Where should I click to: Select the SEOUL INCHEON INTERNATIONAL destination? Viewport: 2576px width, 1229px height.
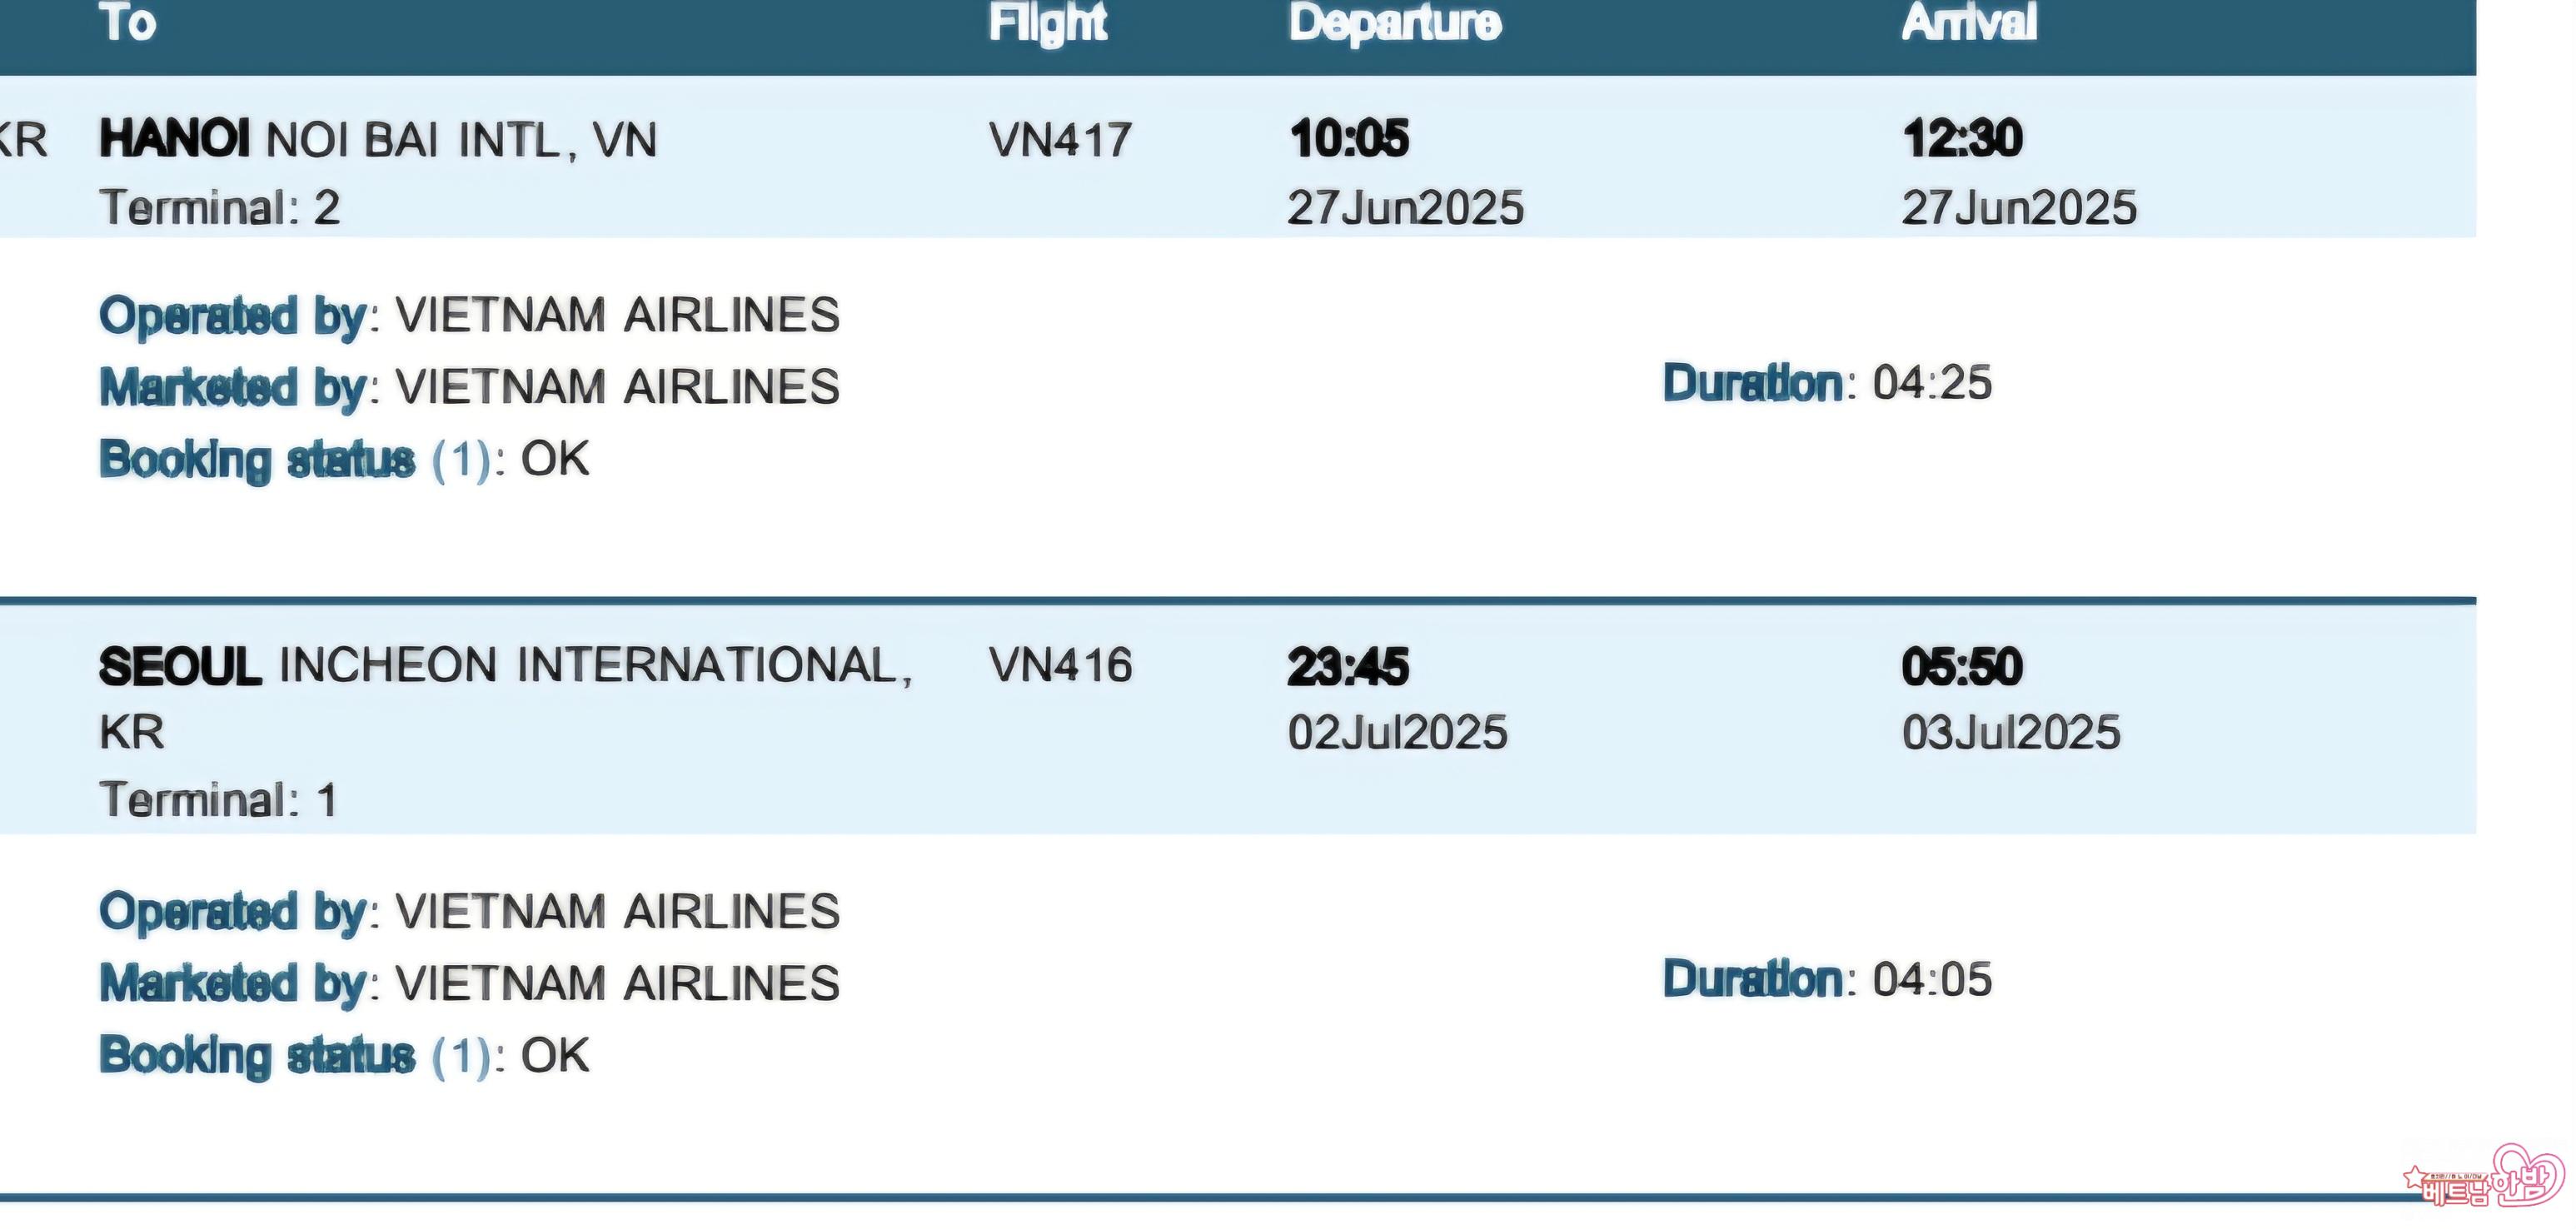(505, 666)
